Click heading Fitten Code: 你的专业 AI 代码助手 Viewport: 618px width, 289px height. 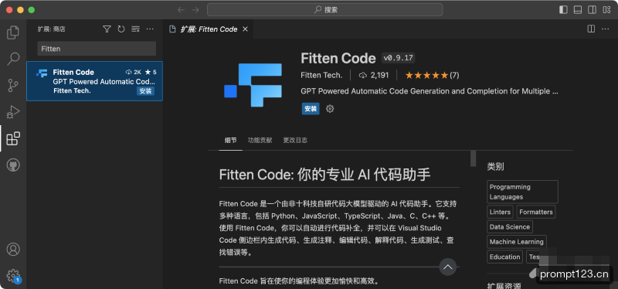coord(324,175)
